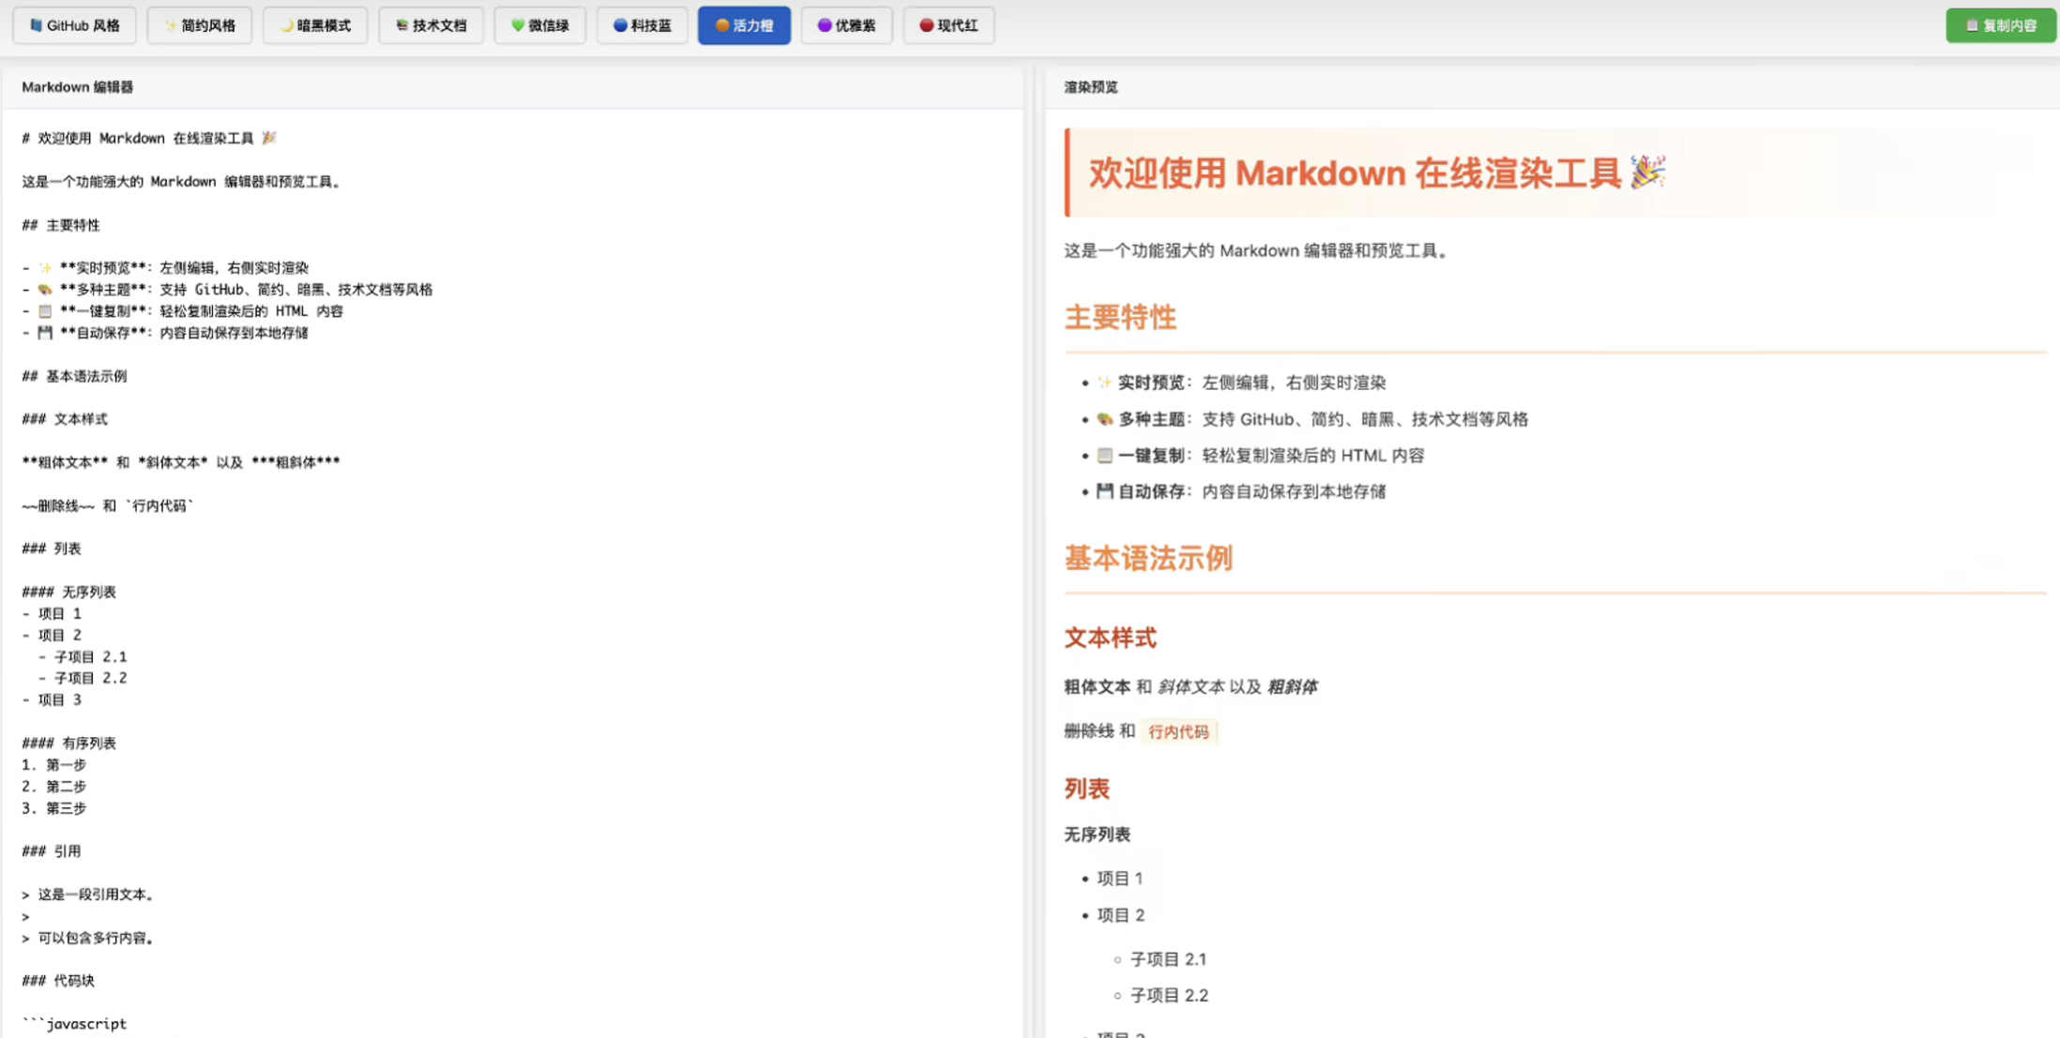The image size is (2060, 1038).
Task: Click the palette icon beside 多种主题 in preview
Action: 1104,419
